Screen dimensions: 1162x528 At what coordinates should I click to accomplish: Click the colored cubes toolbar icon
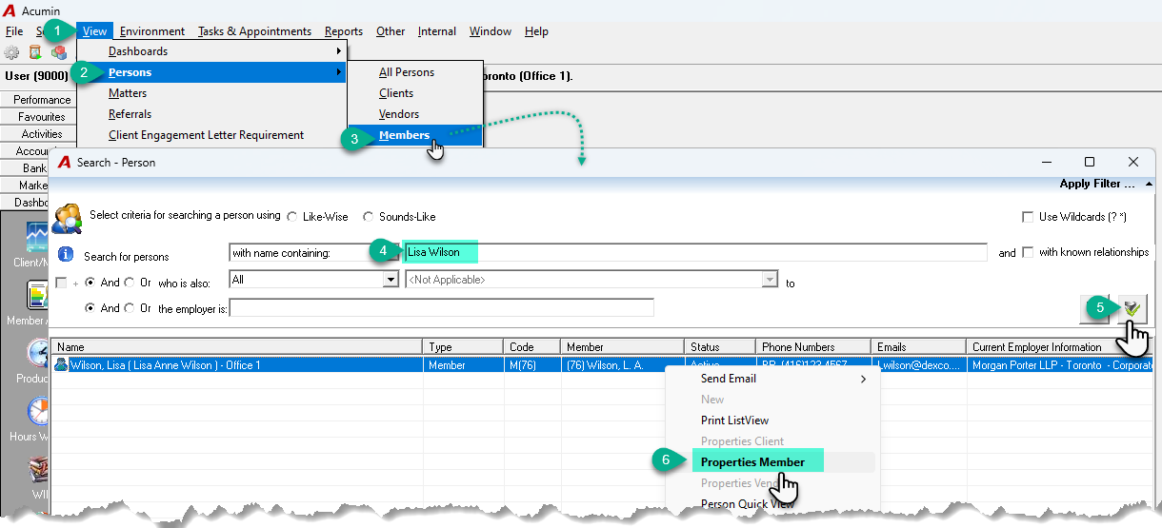pyautogui.click(x=59, y=52)
